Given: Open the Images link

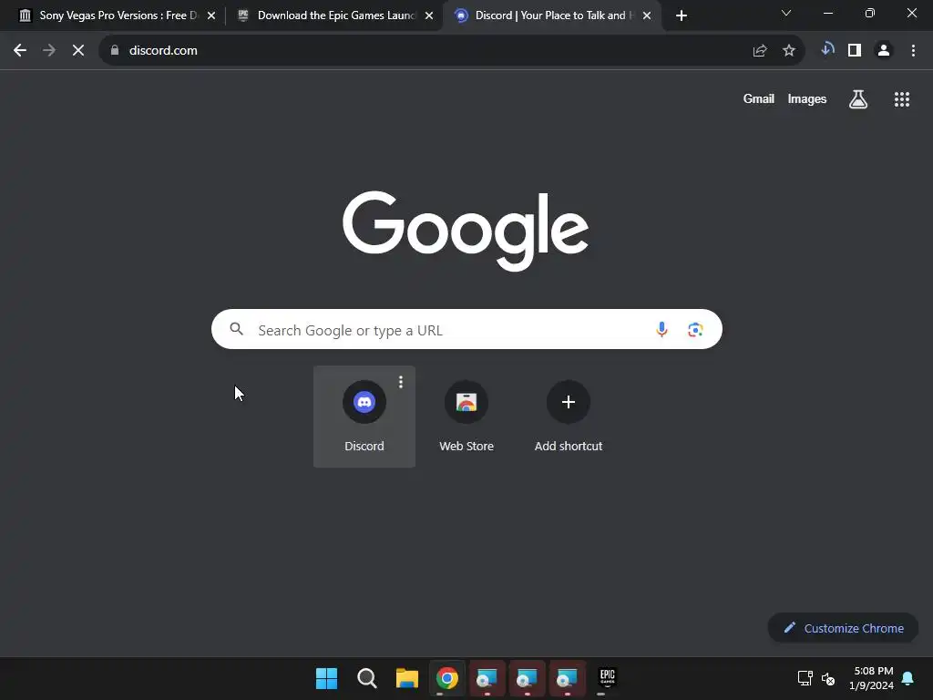Looking at the screenshot, I should pyautogui.click(x=807, y=98).
